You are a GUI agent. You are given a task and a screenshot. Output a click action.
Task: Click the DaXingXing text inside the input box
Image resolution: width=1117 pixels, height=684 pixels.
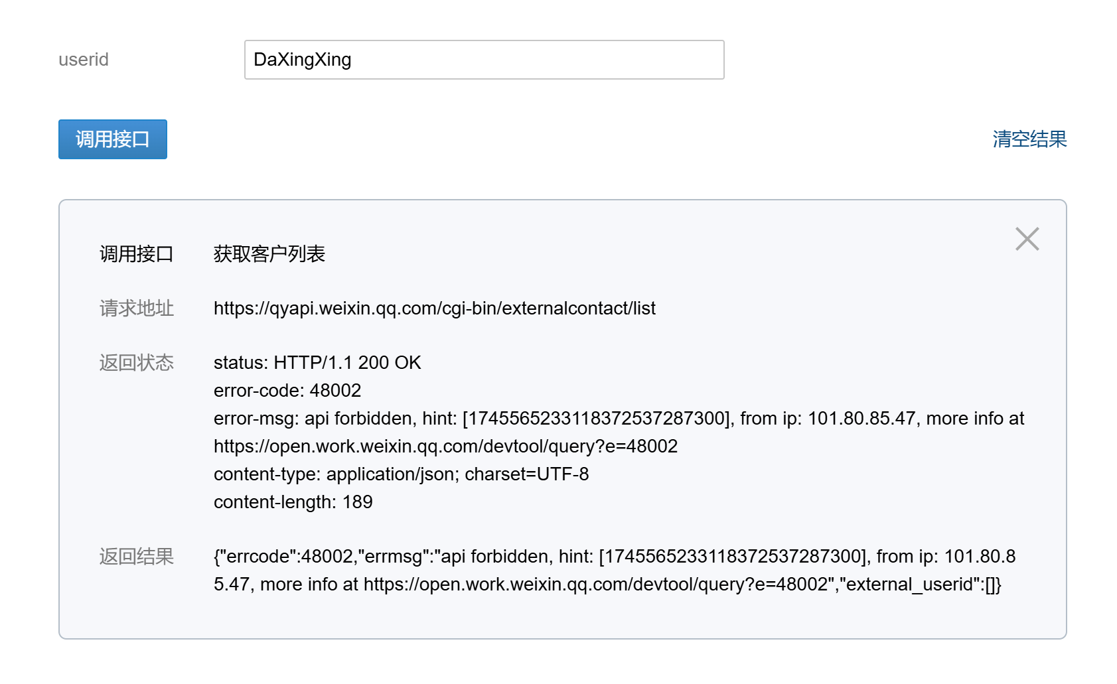click(x=302, y=60)
